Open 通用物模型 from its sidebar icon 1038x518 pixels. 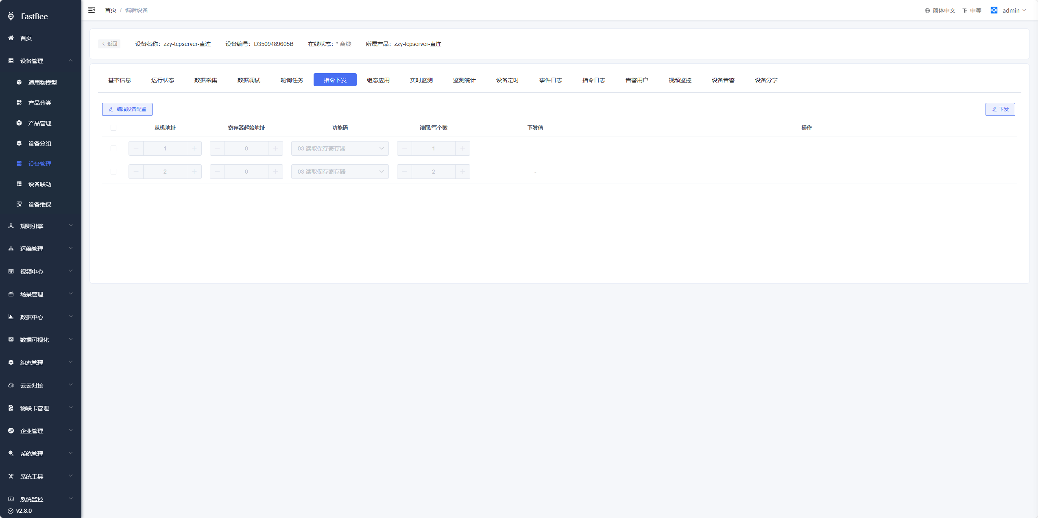coord(19,82)
